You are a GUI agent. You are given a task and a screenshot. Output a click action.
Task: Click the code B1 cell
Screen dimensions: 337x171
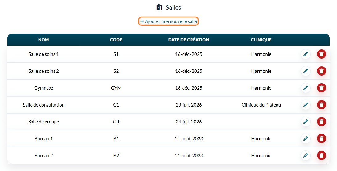(116, 139)
